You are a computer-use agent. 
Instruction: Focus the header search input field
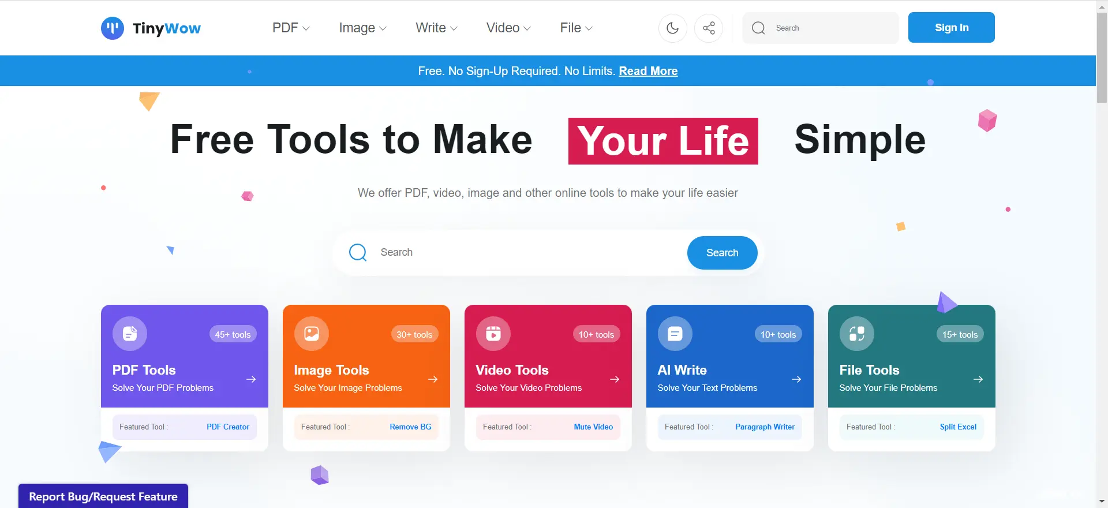click(821, 28)
